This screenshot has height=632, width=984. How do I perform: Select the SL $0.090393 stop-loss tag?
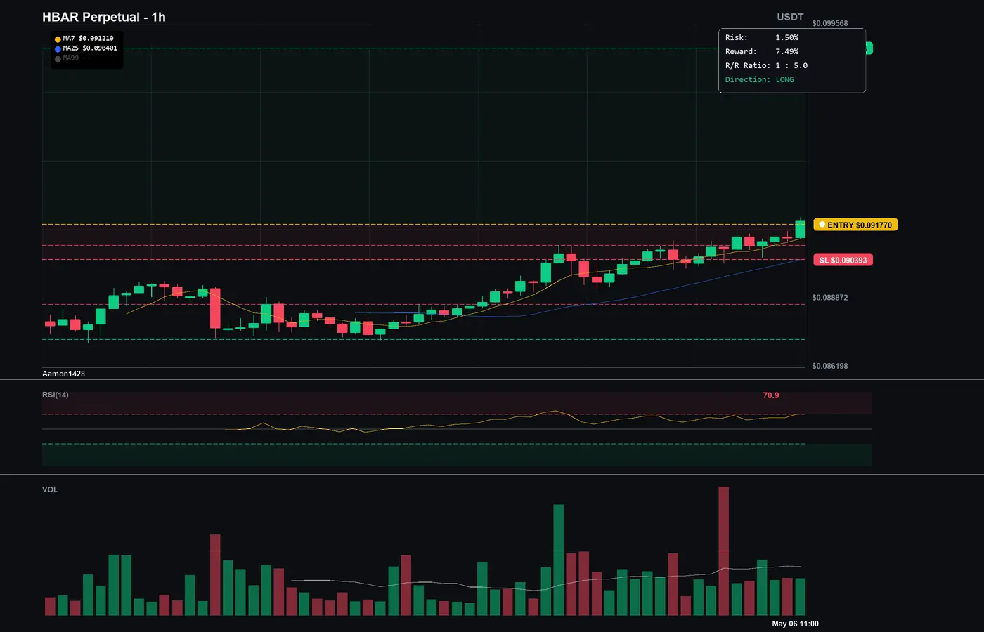[843, 260]
